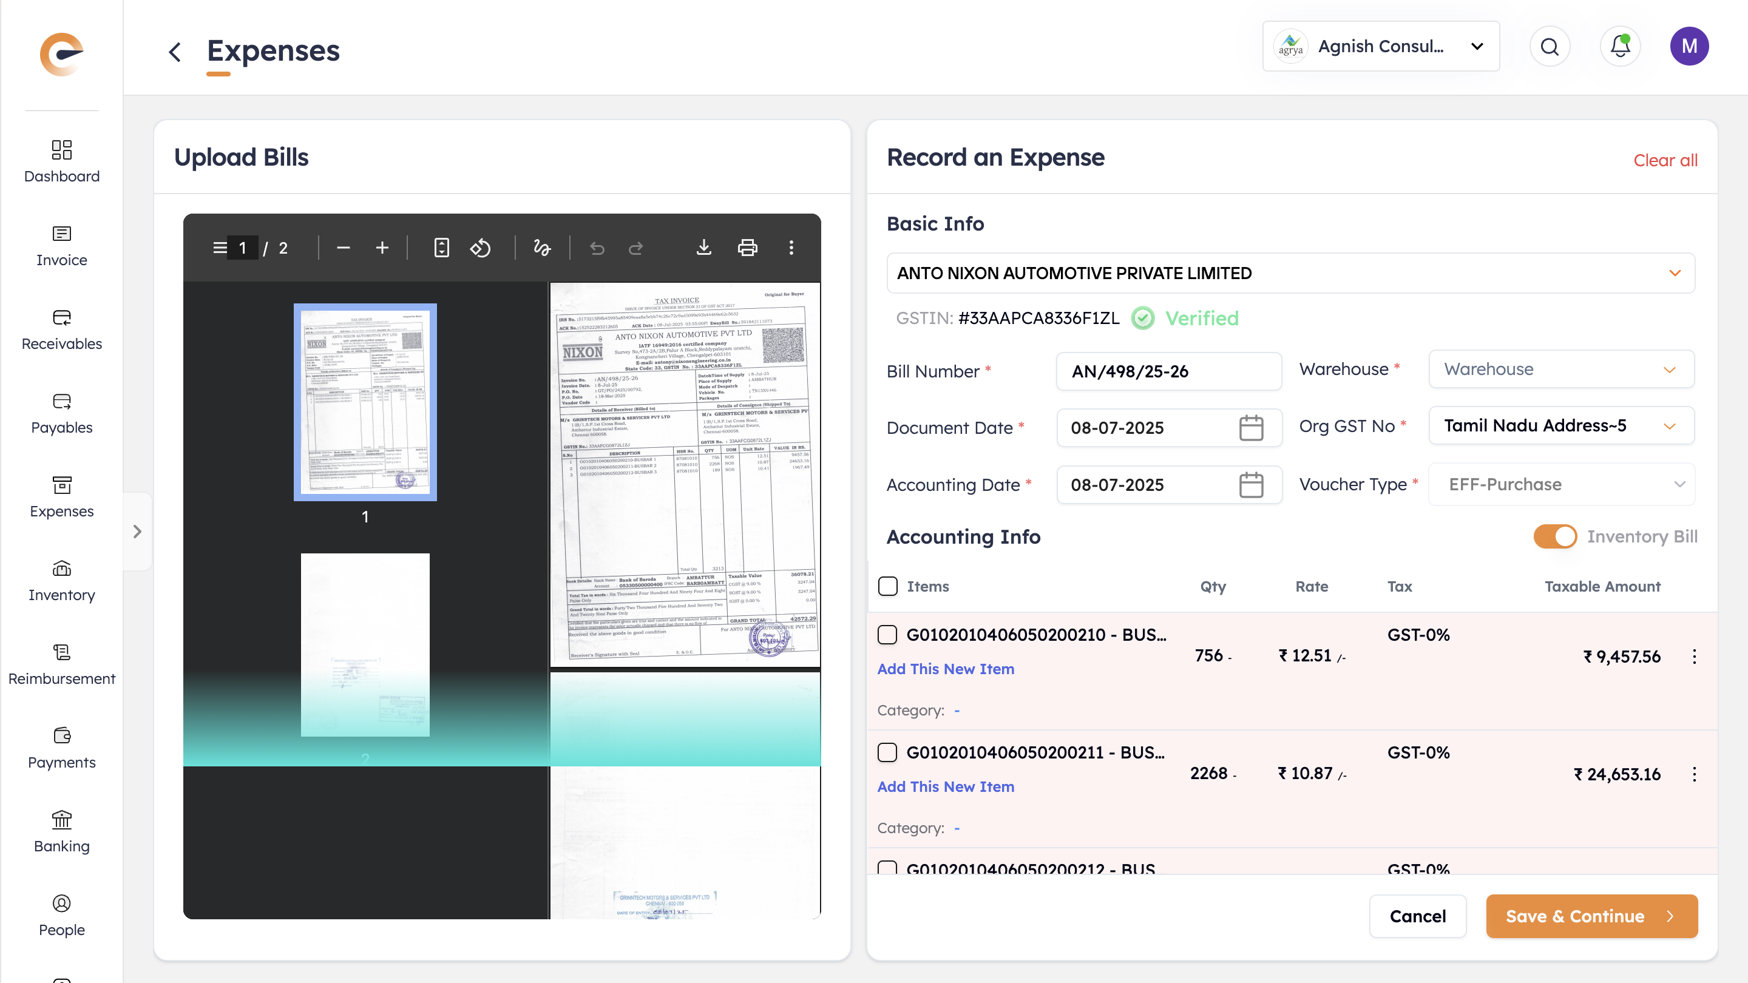Open the Warehouse dropdown
The image size is (1748, 983).
click(1560, 369)
